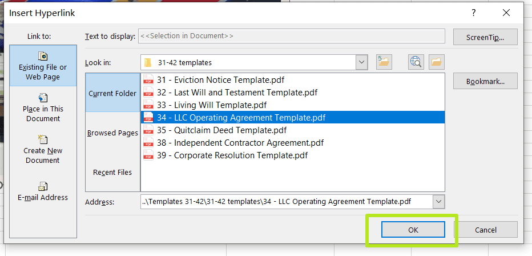Switch to Browsed Pages tab
Image resolution: width=532 pixels, height=256 pixels.
pyautogui.click(x=112, y=133)
